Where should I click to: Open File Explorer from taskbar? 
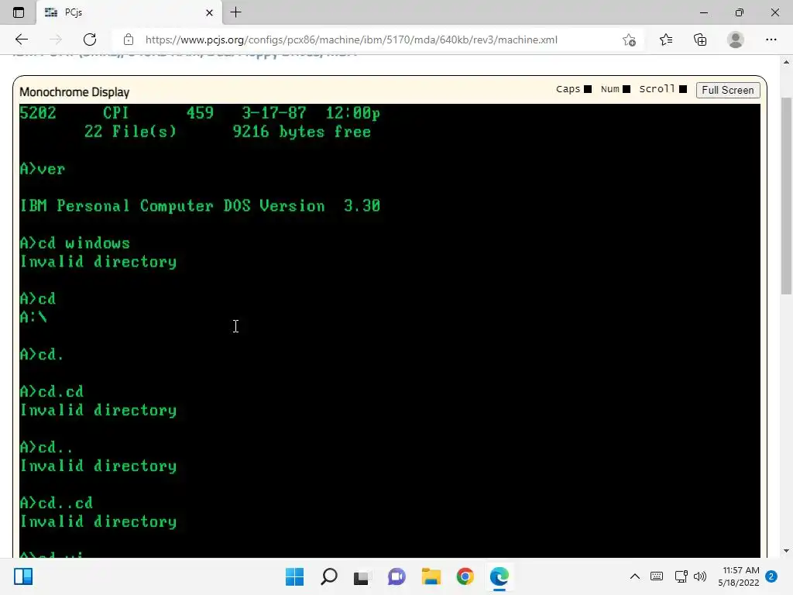click(431, 576)
